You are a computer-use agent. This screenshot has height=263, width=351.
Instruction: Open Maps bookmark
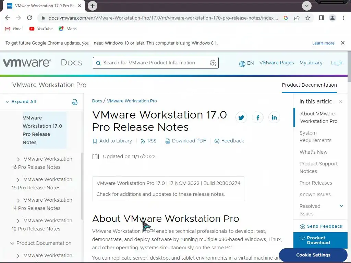pyautogui.click(x=68, y=29)
